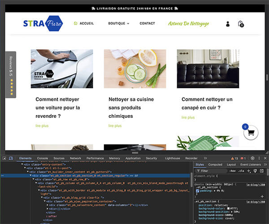Screen dimensions: 269x224
Task: Open the leather sofa article thumbnail
Action: 208,69
